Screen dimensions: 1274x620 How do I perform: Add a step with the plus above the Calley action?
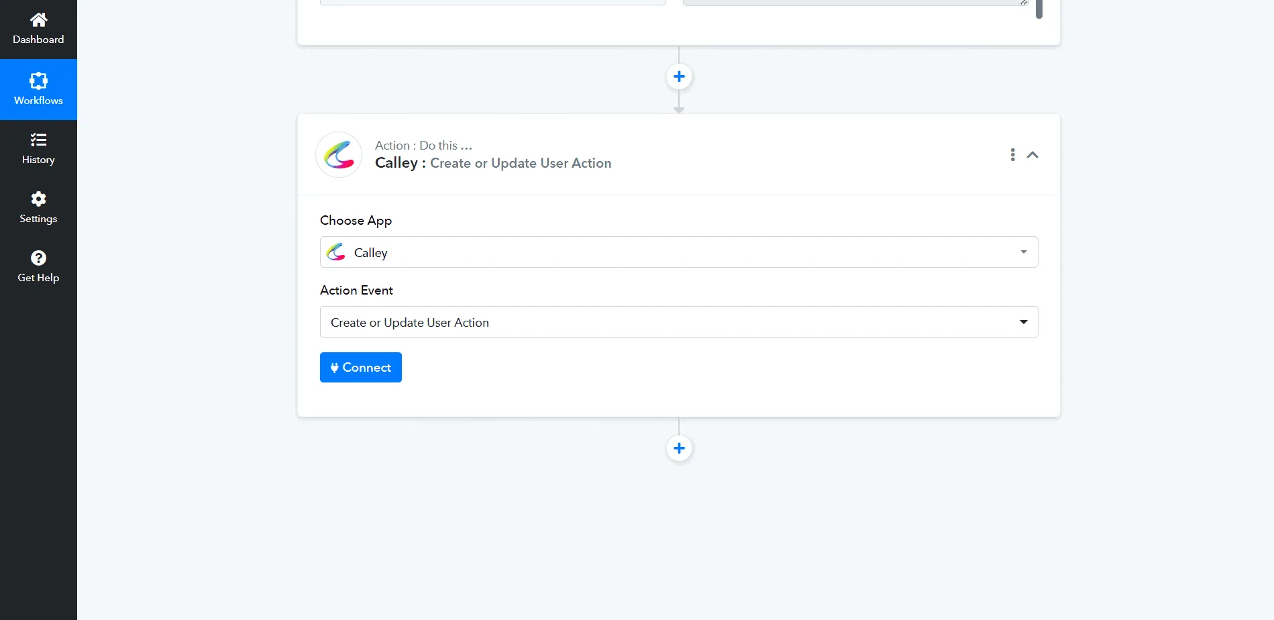(x=679, y=76)
